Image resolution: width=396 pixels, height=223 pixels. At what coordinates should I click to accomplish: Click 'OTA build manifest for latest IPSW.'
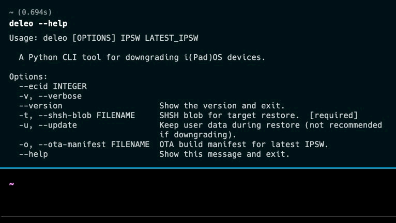click(x=243, y=145)
